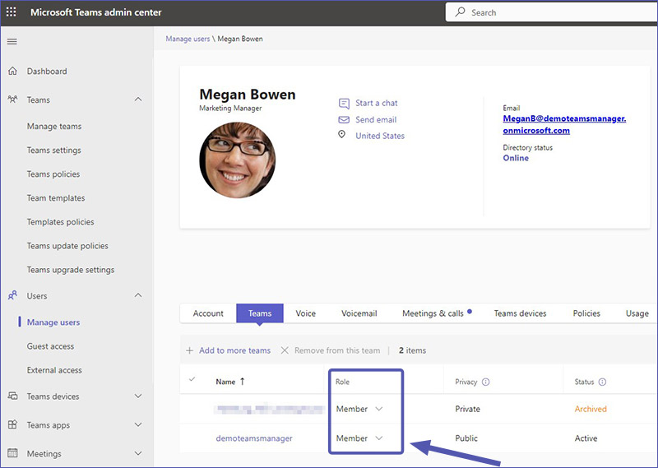
Task: Open Templates policies in sidebar
Action: (x=60, y=221)
